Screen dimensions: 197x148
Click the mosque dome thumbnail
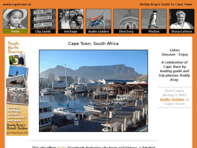click(x=126, y=19)
